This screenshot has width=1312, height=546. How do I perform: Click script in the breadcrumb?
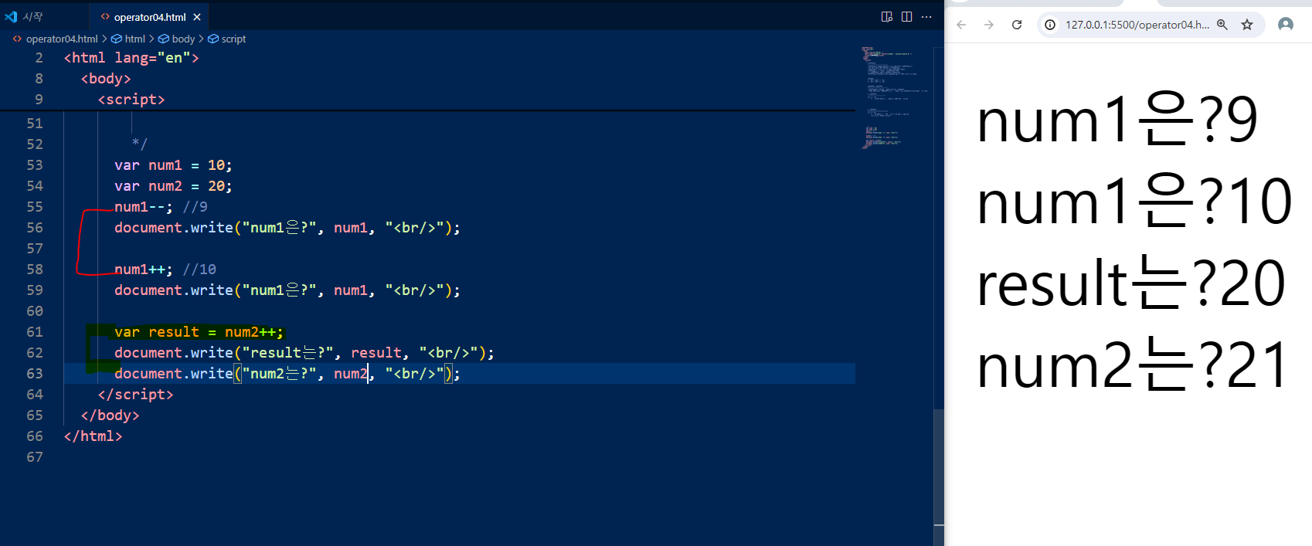(x=233, y=39)
